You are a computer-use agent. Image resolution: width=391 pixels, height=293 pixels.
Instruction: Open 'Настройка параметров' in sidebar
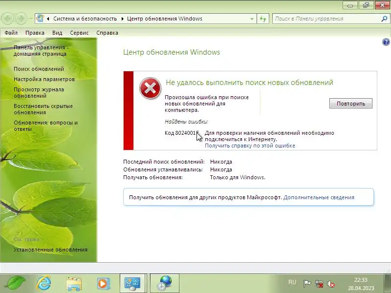pyautogui.click(x=44, y=79)
